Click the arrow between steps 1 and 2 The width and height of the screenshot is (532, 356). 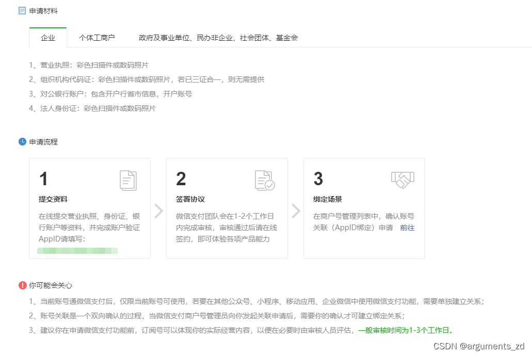coord(159,211)
